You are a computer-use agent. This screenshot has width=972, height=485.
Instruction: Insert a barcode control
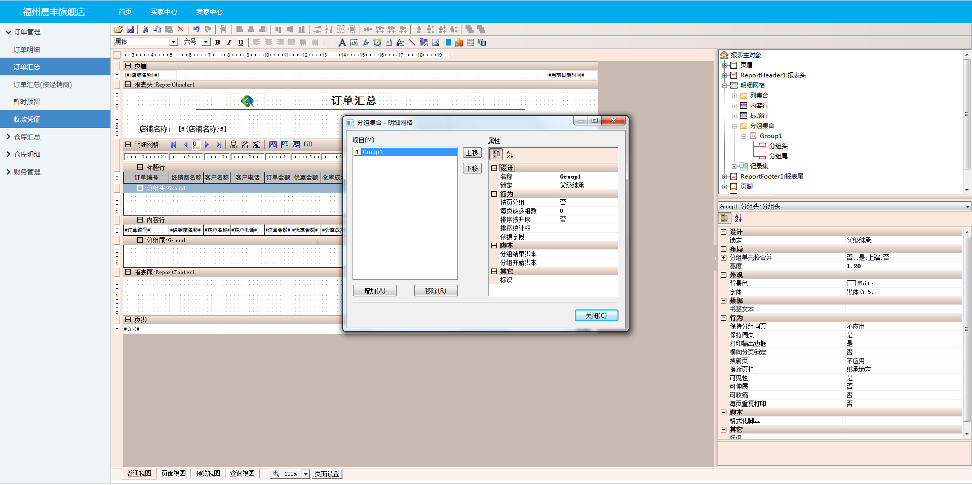point(447,42)
